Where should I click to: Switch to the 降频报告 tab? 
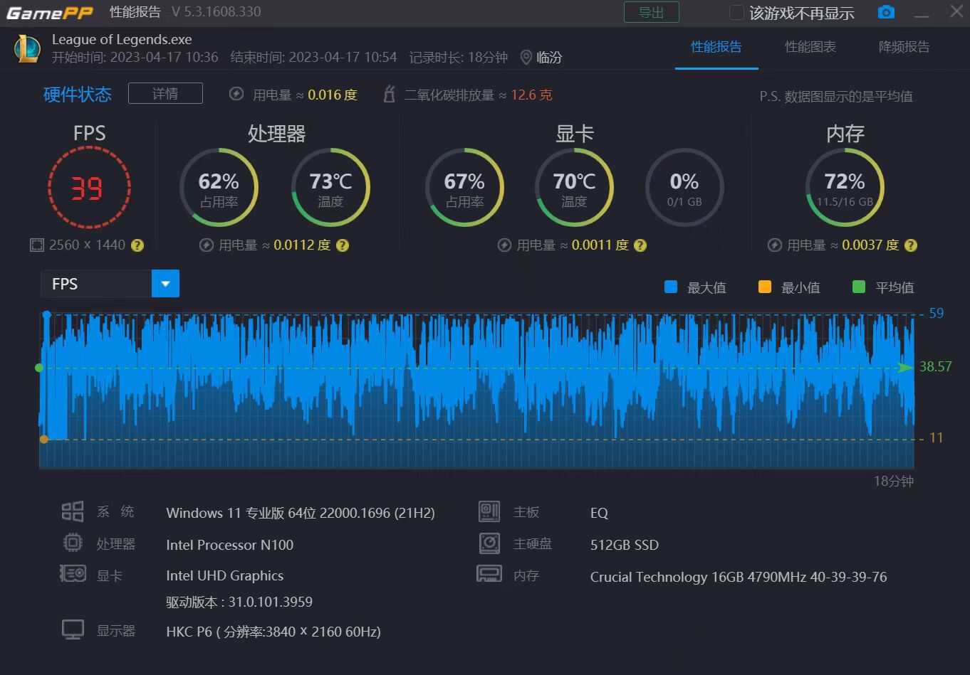[x=904, y=47]
